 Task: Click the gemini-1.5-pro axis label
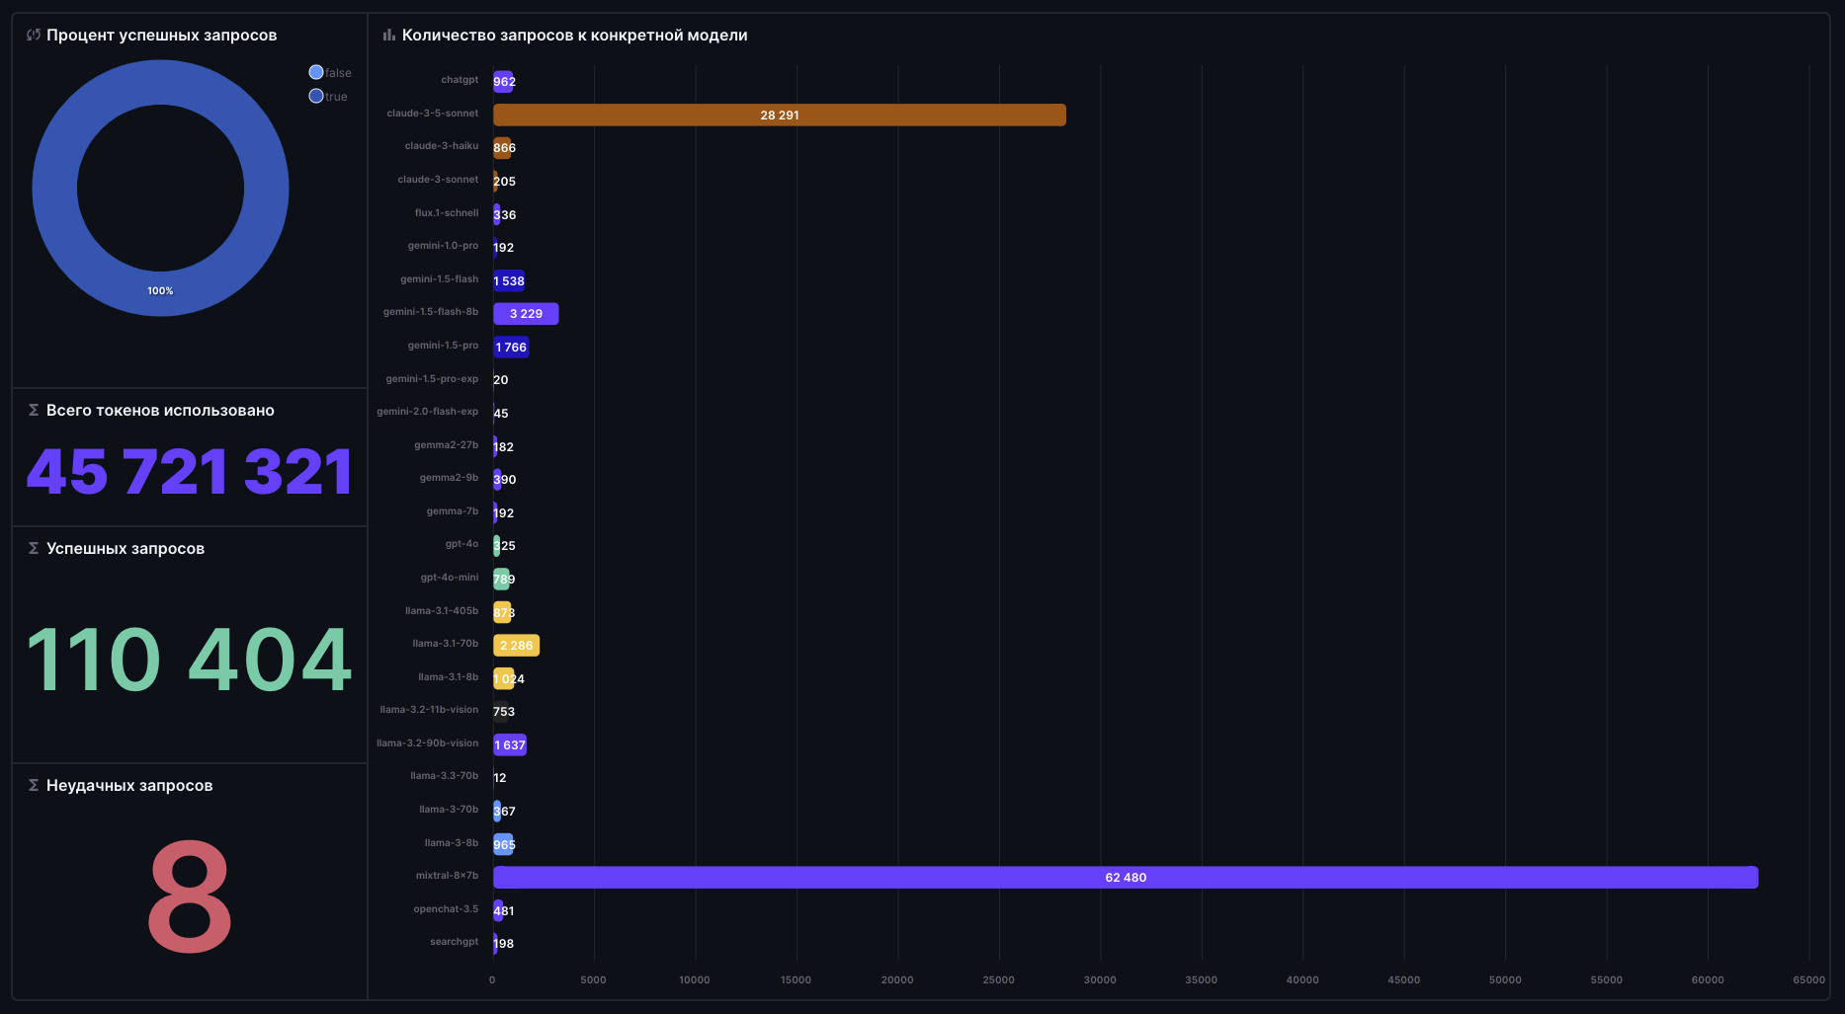tap(443, 346)
